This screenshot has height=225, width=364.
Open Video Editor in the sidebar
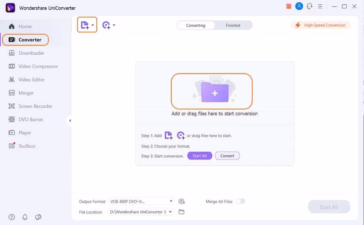[31, 80]
